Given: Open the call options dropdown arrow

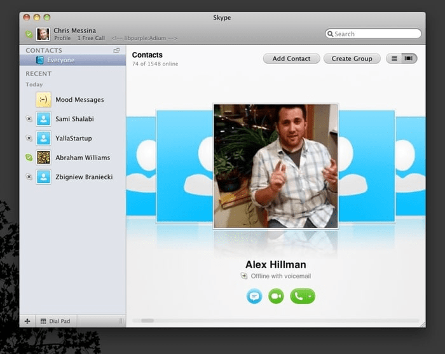Looking at the screenshot, I should pos(310,296).
